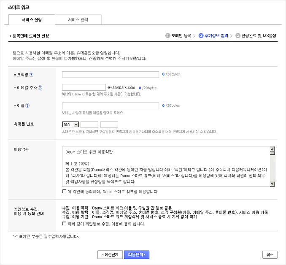Click the '/20bytes' counter text
This screenshot has height=265, width=286.
(149, 88)
